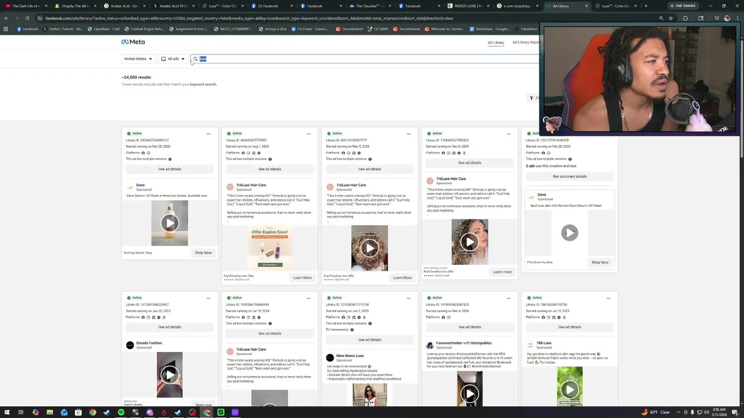Click the browser back arrow
The image size is (744, 418).
[x=6, y=18]
